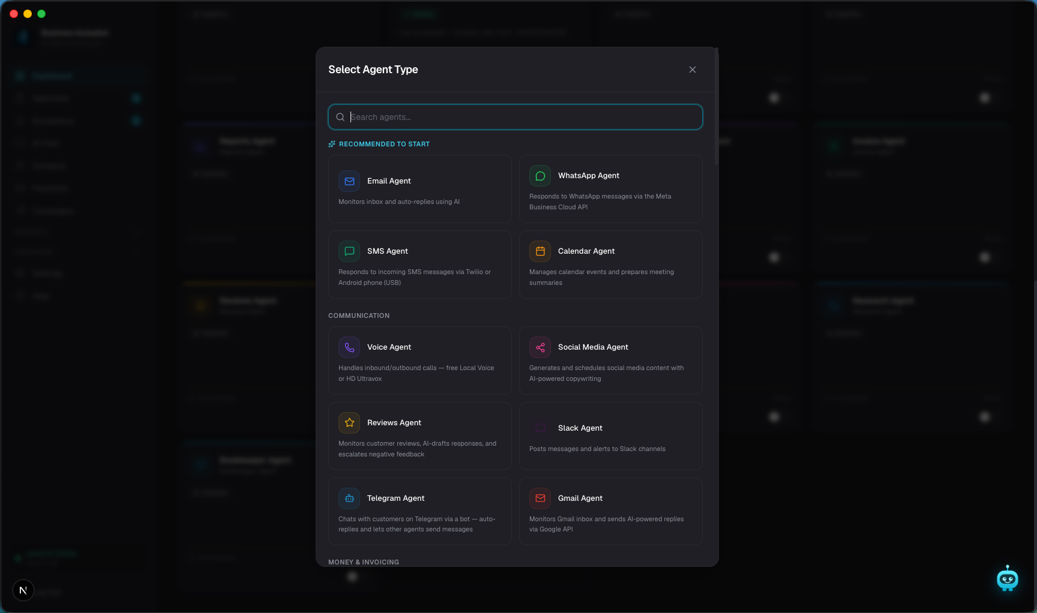Click the Reviews Agent star icon
This screenshot has width=1037, height=613.
click(x=349, y=423)
